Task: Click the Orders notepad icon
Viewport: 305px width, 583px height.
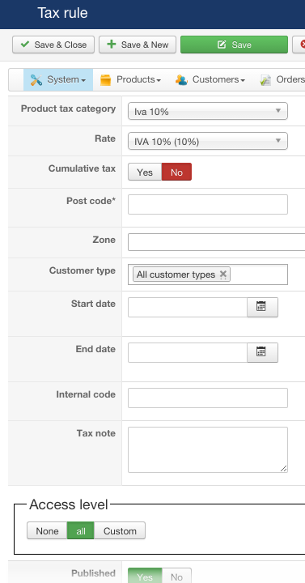Action: point(265,80)
